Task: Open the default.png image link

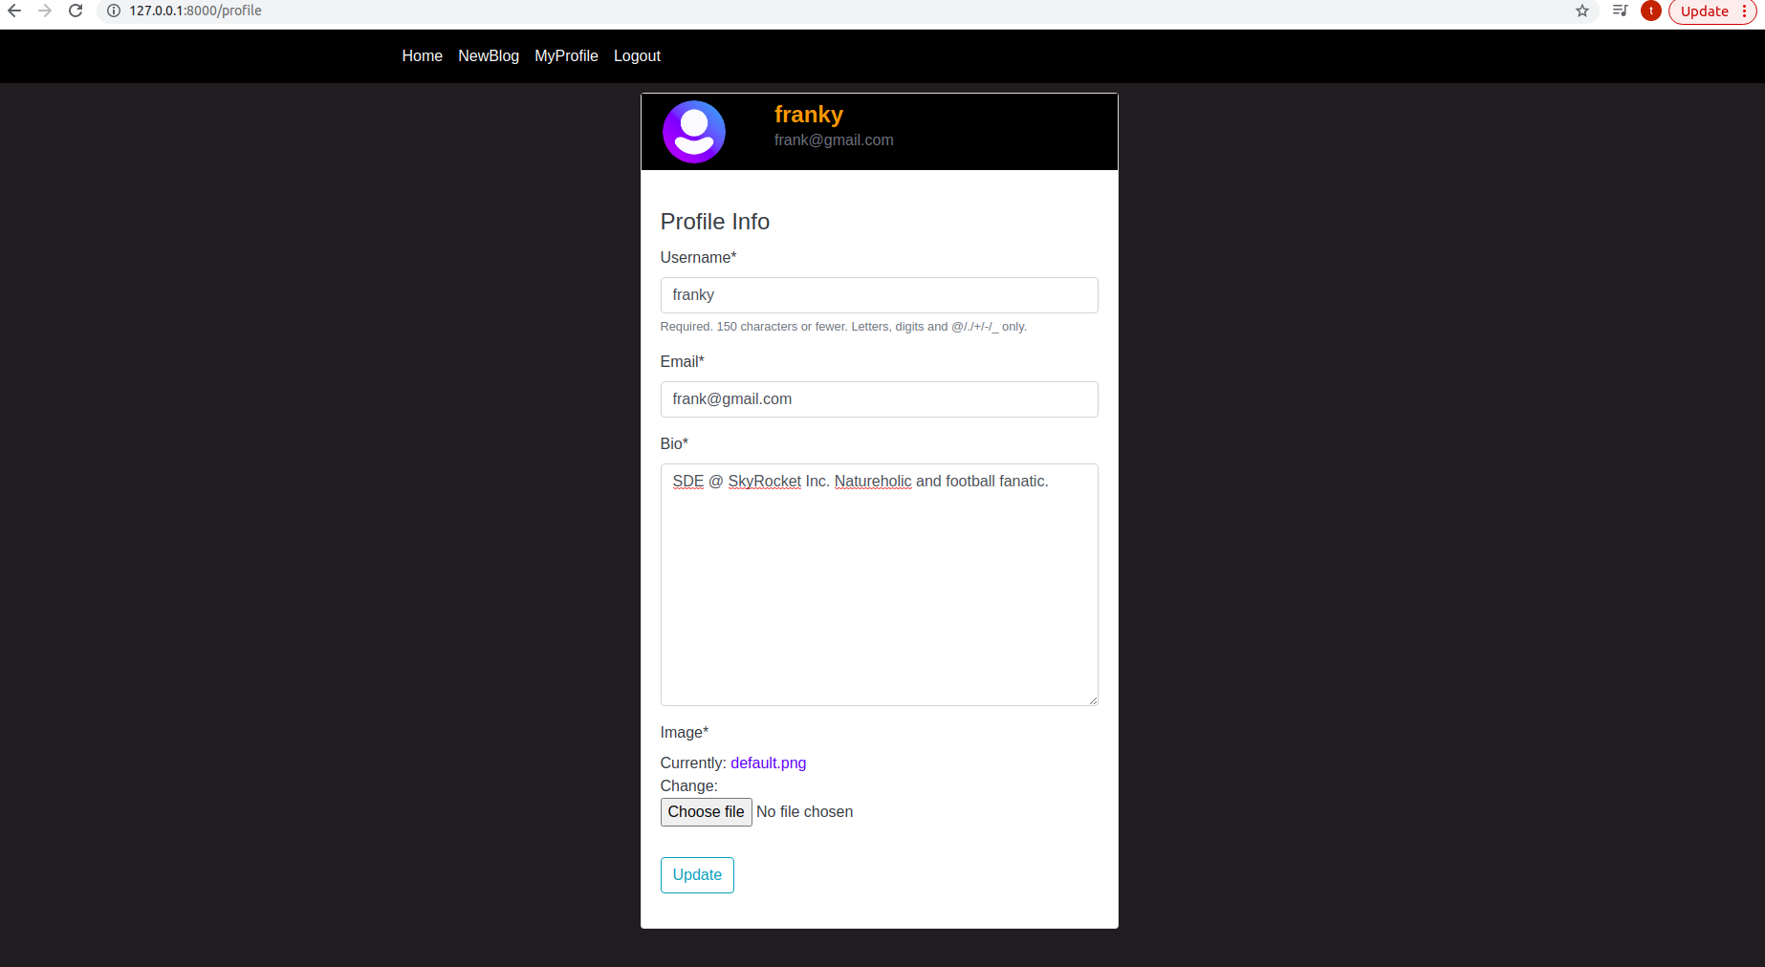Action: pos(768,763)
